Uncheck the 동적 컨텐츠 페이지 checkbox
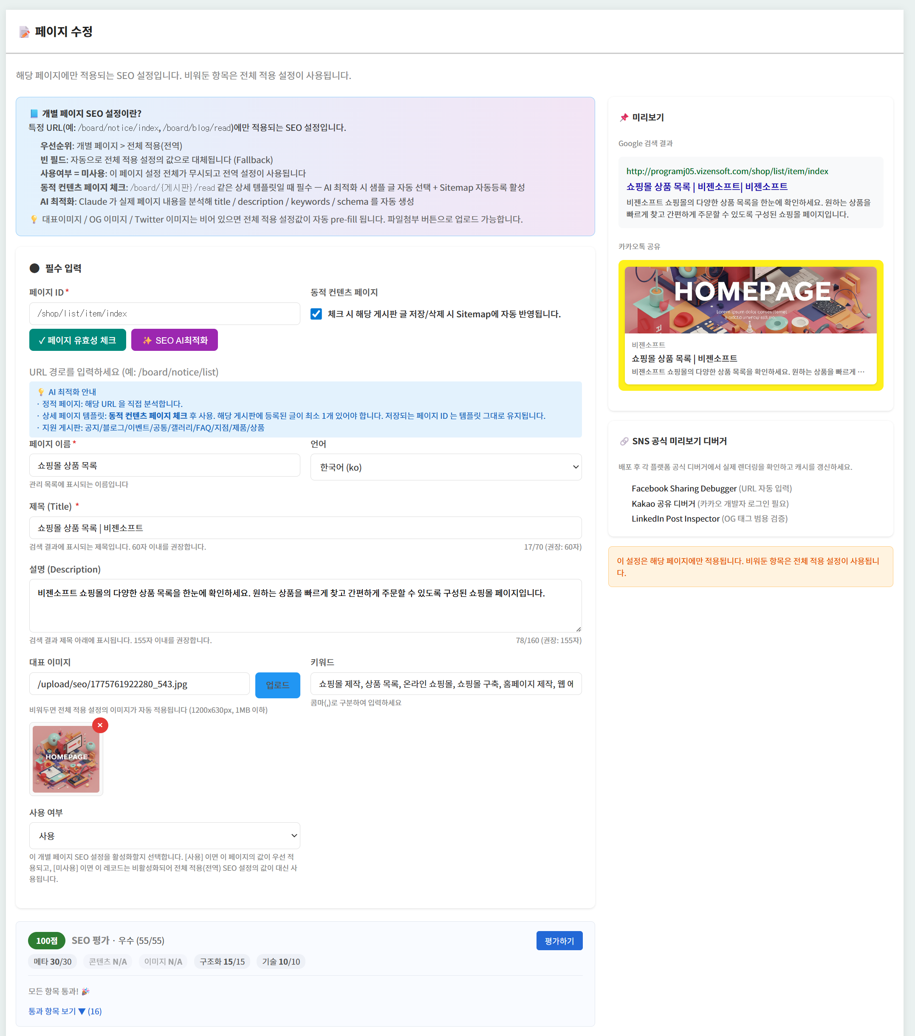Screen dimensions: 915x1036 click(316, 314)
